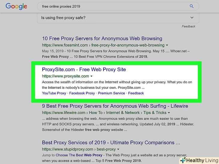The image size is (219, 164).
Task: Click the lifewire.com breadcrumb URL
Action: coord(104,113)
